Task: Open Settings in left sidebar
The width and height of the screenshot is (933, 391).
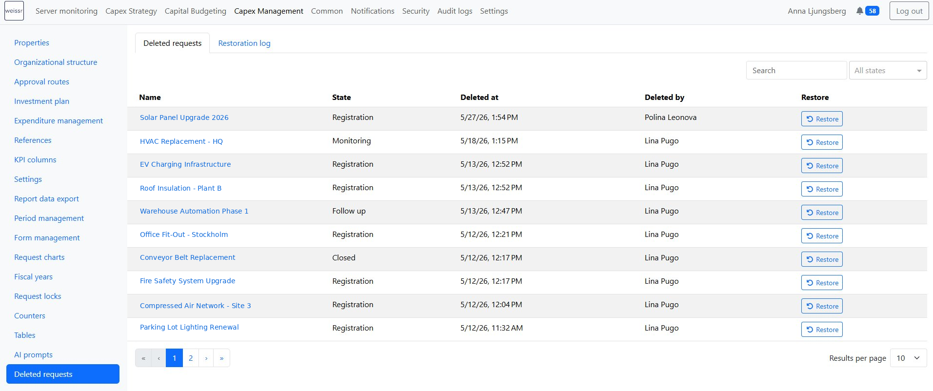Action: (28, 179)
